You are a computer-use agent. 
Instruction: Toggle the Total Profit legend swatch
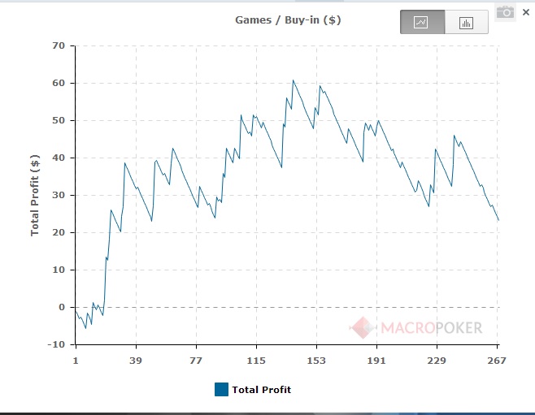coord(221,390)
